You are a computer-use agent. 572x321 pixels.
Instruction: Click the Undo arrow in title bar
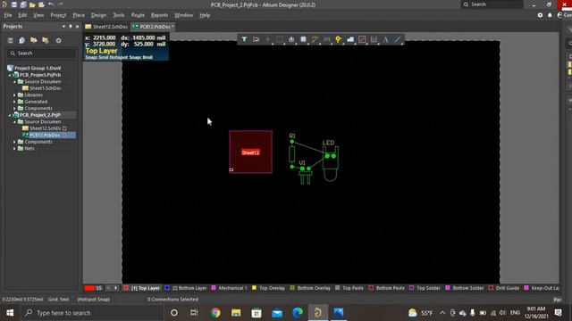pos(51,4)
